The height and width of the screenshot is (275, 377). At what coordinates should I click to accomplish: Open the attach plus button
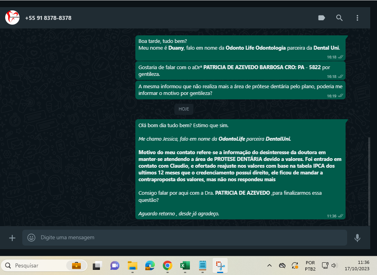pyautogui.click(x=12, y=238)
